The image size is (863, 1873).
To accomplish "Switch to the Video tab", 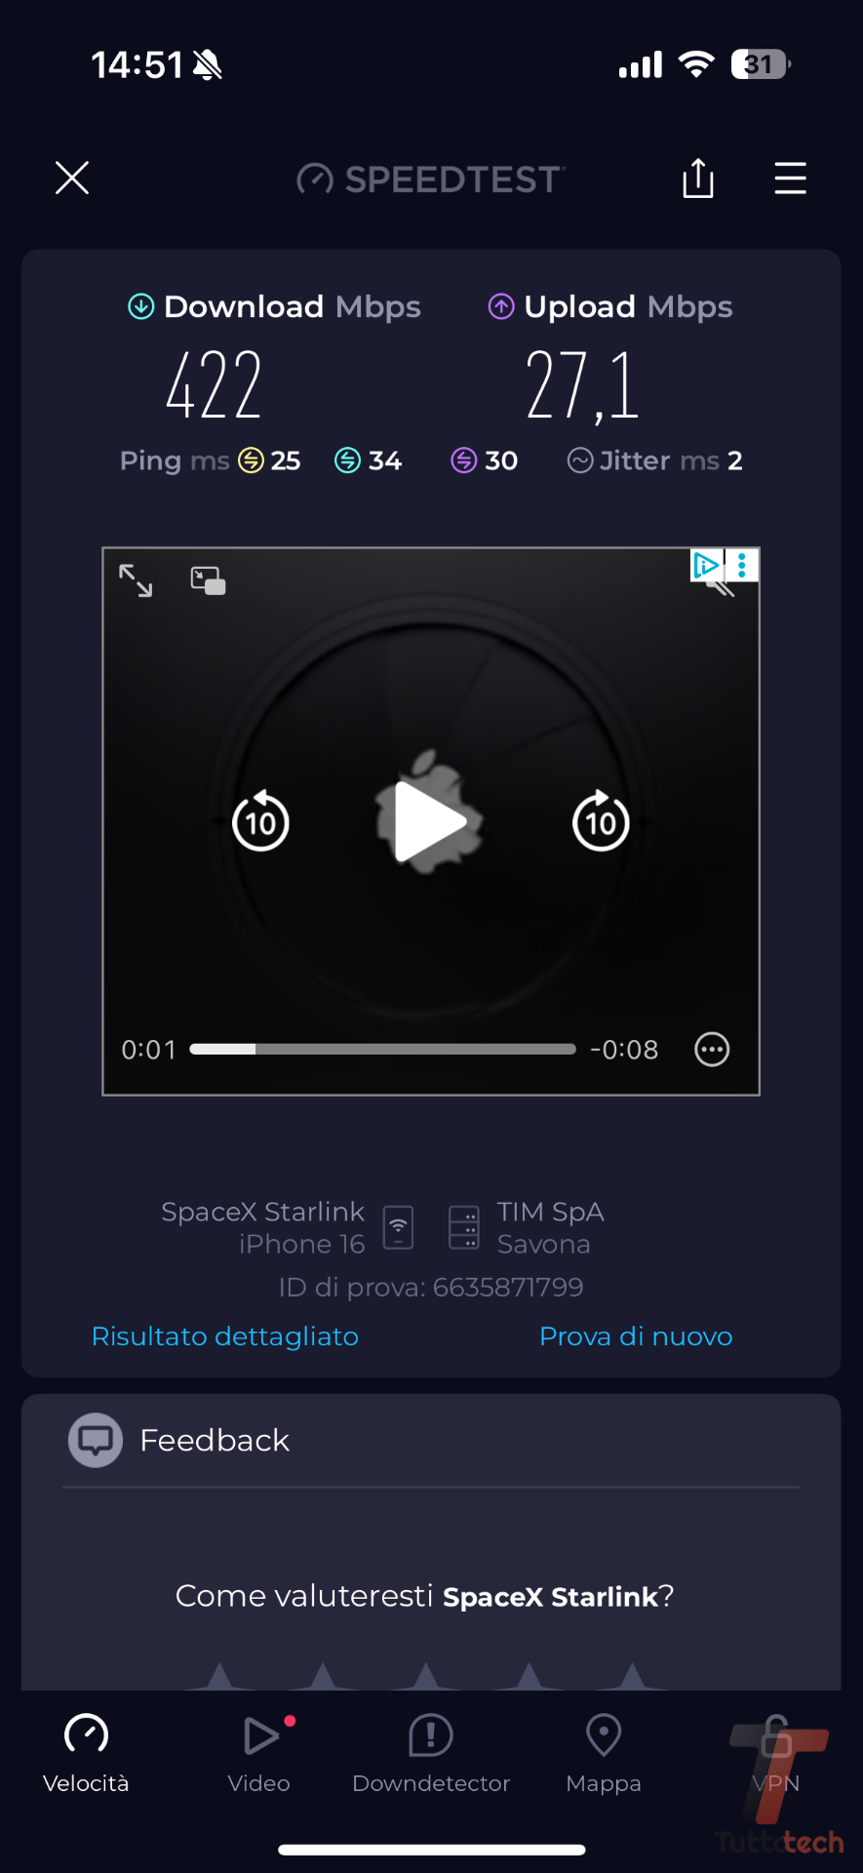I will [259, 1754].
